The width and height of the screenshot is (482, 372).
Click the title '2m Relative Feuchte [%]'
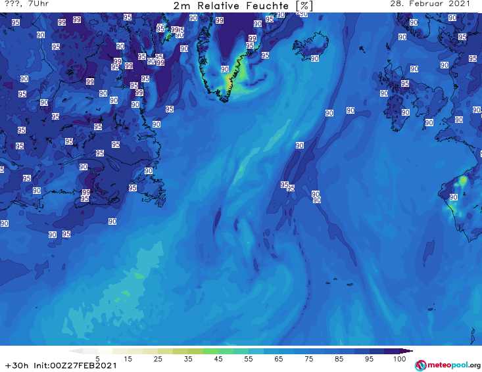pyautogui.click(x=243, y=5)
